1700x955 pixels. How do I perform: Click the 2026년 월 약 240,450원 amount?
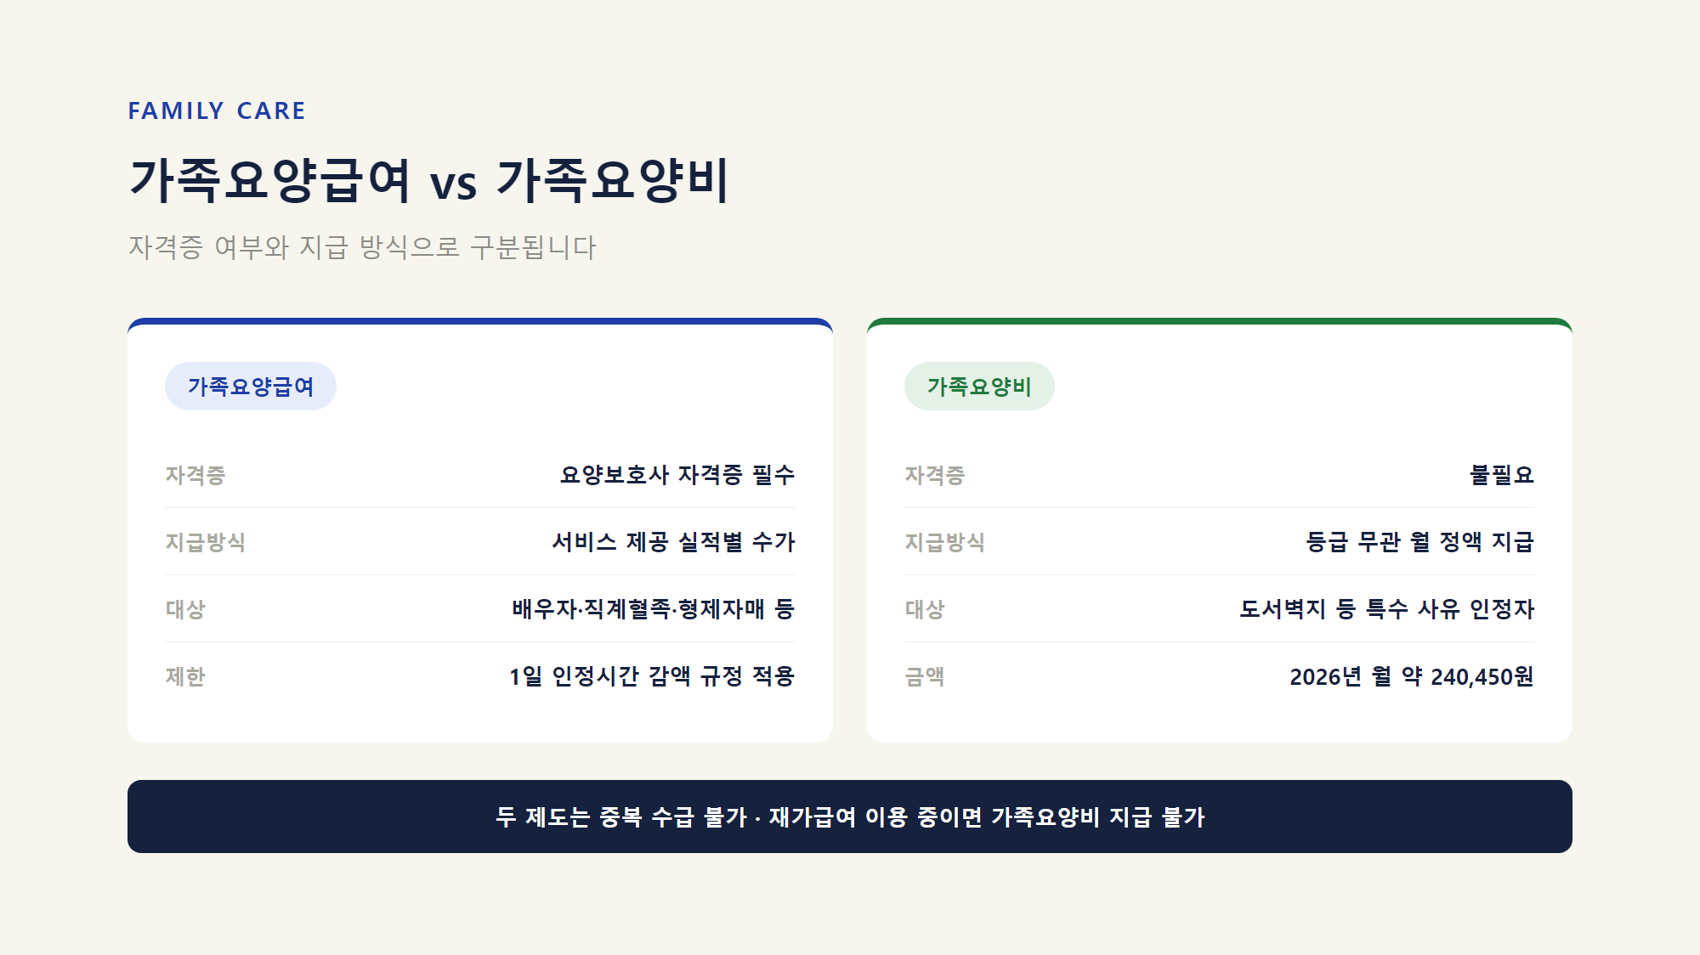click(x=1412, y=676)
